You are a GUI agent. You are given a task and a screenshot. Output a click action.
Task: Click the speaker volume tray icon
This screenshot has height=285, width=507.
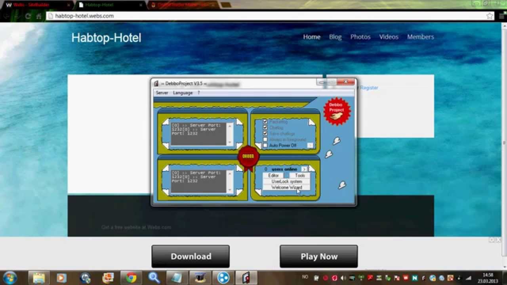pos(343,278)
